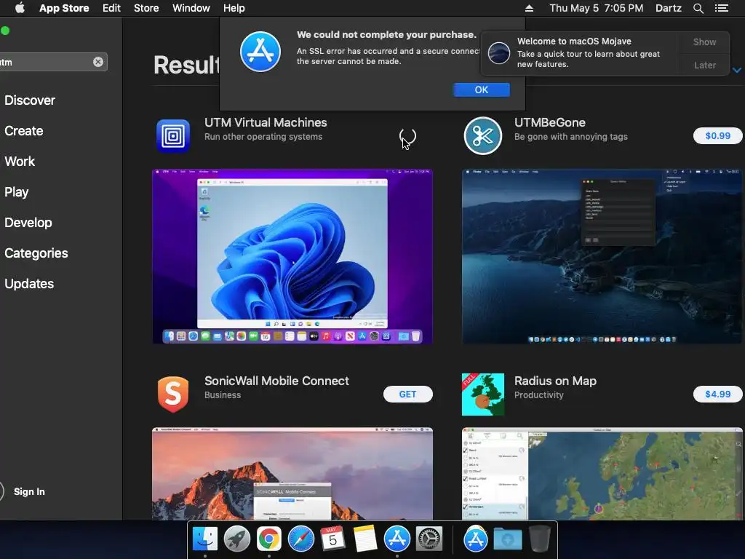
Task: Click the UTMBeGone scissors icon
Action: point(483,136)
